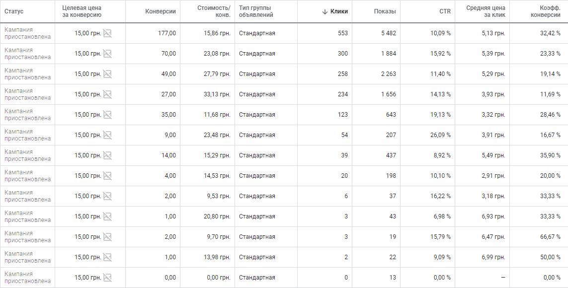The width and height of the screenshot is (568, 288).
Task: Sort by the Клики column header
Action: 339,11
